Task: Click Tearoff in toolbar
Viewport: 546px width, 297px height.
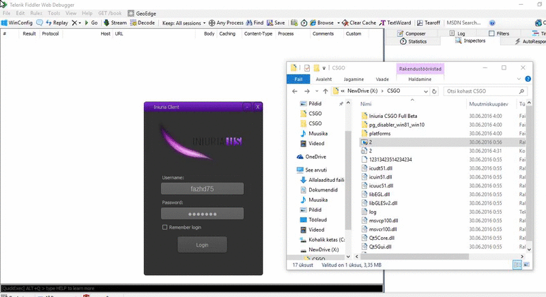Action: pos(429,22)
